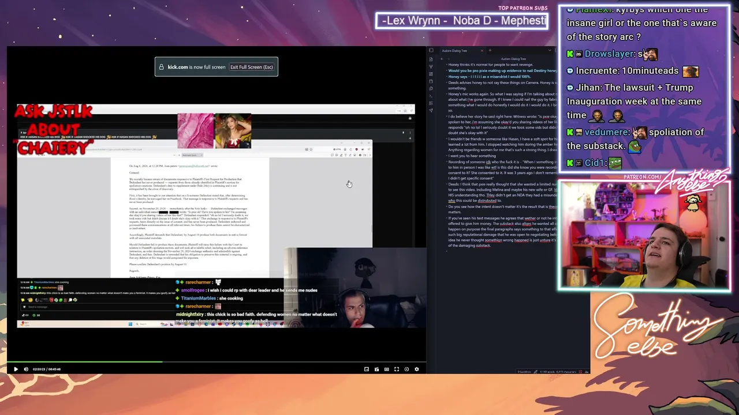Click the canvas icon in Obsidian's ribbon

(x=431, y=74)
